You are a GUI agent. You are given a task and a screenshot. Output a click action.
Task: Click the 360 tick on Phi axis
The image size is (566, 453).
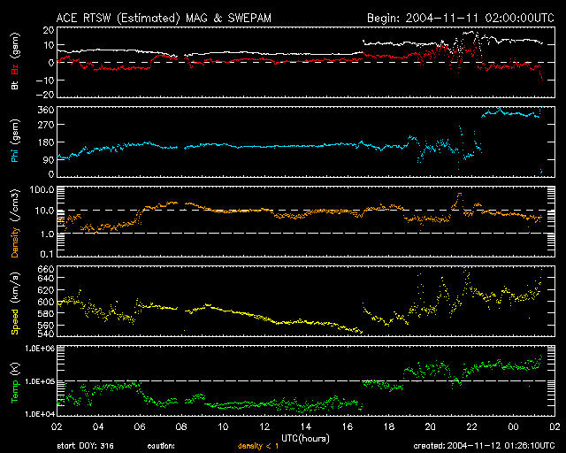(46, 110)
